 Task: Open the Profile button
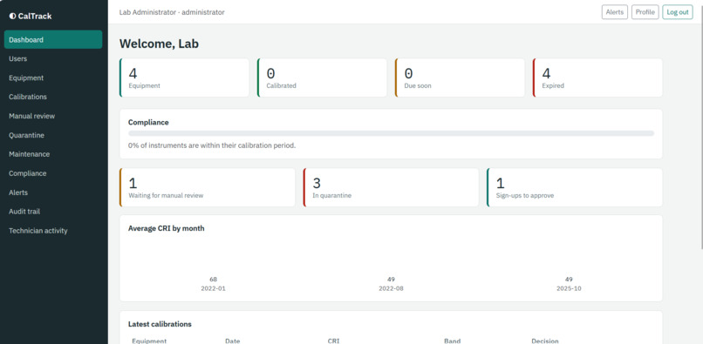click(x=645, y=12)
